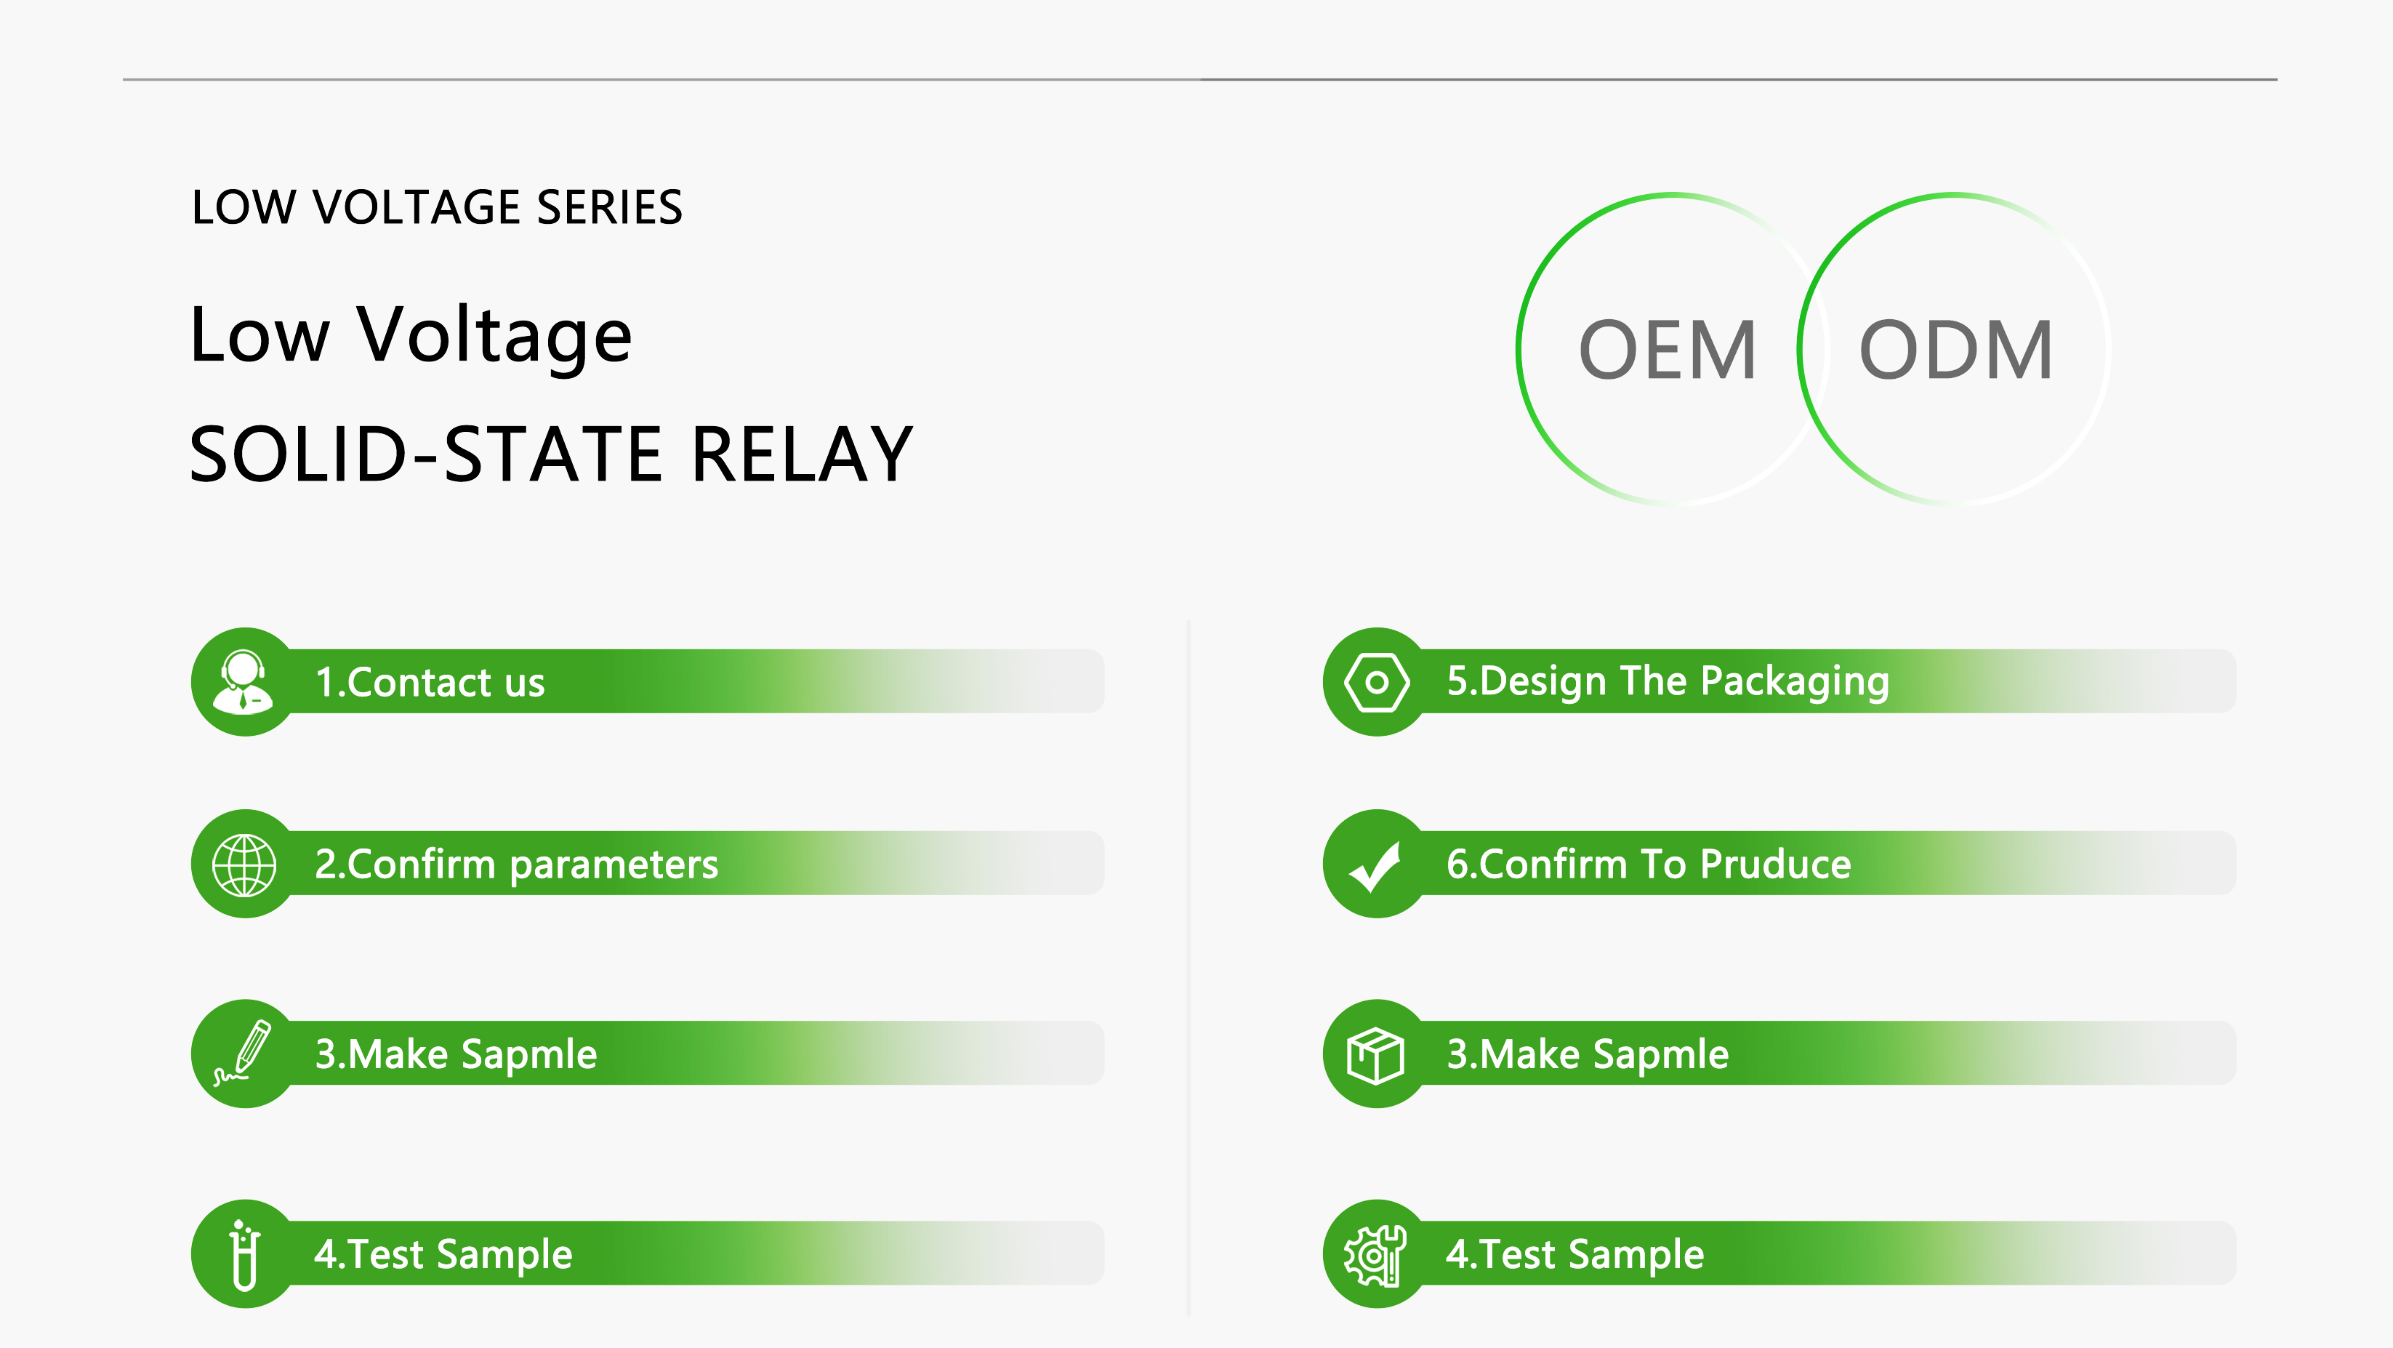Click the checkmark icon beside Confirm To Pruduce
Image resolution: width=2393 pixels, height=1348 pixels.
(1375, 866)
